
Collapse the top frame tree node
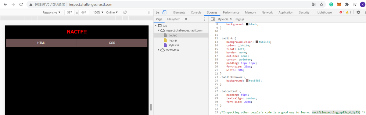tap(156, 26)
